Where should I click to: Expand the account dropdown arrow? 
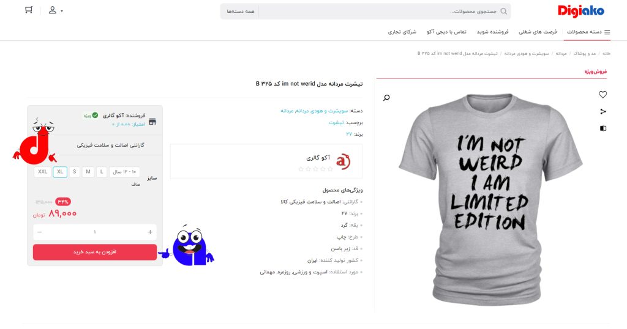coord(62,11)
